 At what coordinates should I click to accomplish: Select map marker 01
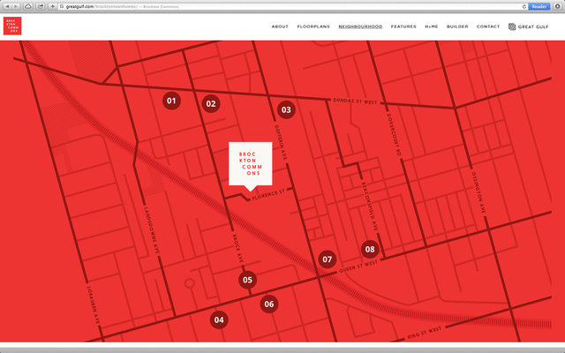pyautogui.click(x=171, y=101)
